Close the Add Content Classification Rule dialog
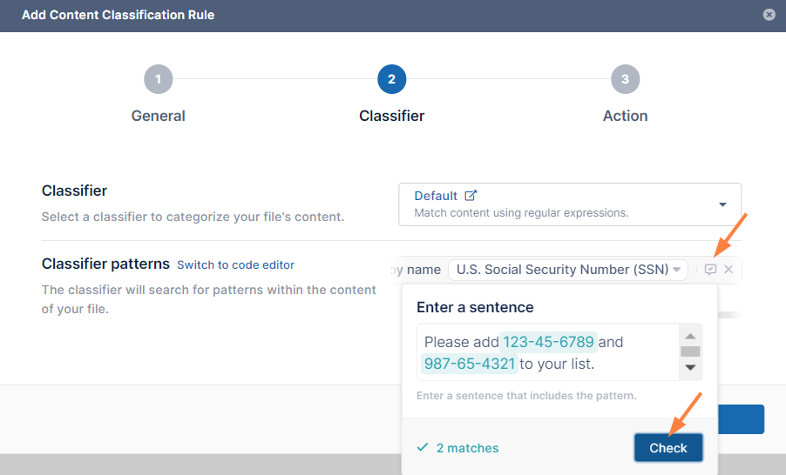The width and height of the screenshot is (786, 475). point(769,15)
